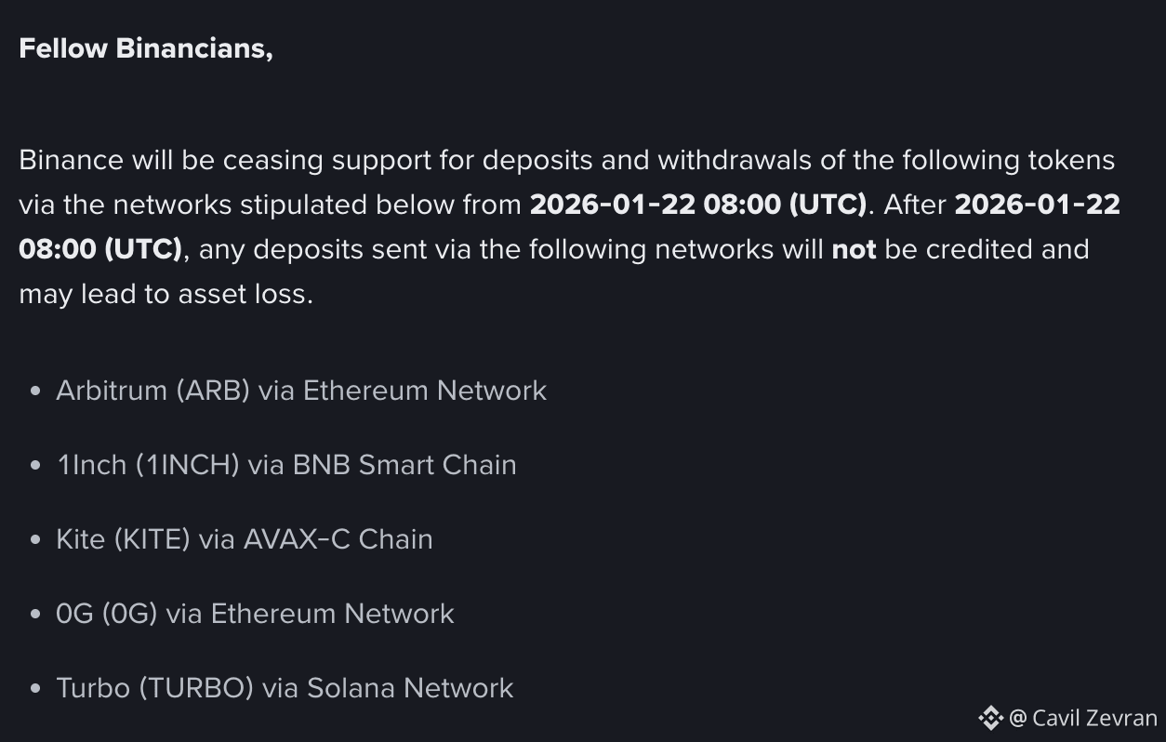This screenshot has height=742, width=1166.
Task: Click the bullet point before Turbo
Action: point(35,689)
